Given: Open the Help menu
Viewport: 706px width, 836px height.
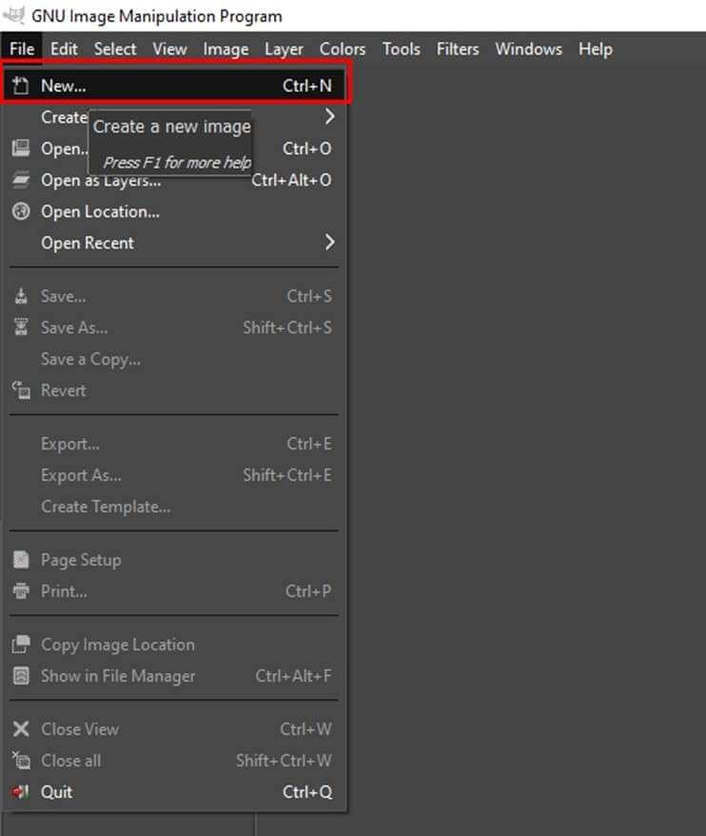Looking at the screenshot, I should pyautogui.click(x=596, y=50).
